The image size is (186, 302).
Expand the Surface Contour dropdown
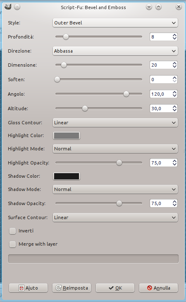point(115,217)
